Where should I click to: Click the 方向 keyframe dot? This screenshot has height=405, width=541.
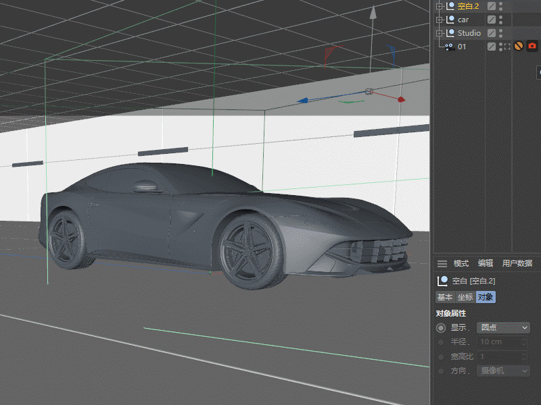click(x=441, y=371)
